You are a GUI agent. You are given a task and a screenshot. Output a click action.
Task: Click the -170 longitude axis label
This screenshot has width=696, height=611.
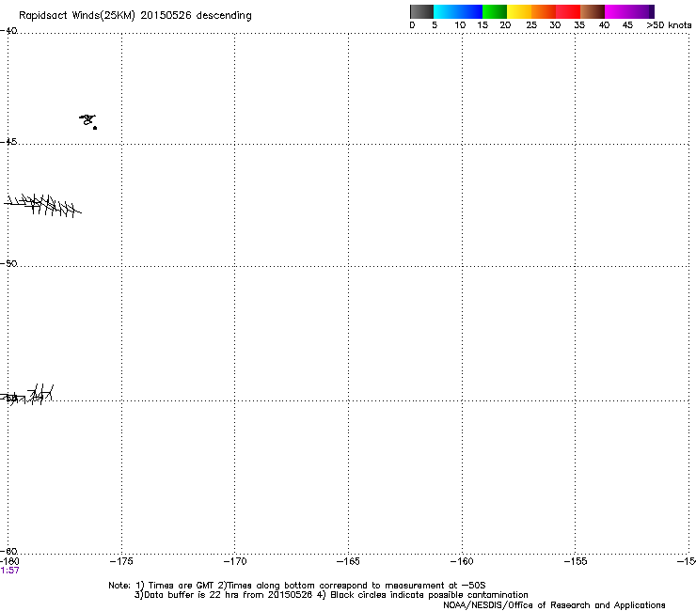coord(235,561)
